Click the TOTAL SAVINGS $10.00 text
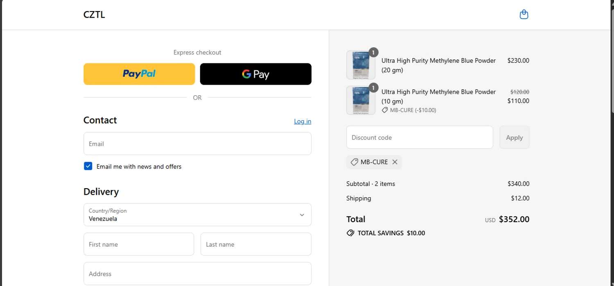614x286 pixels. tap(391, 233)
